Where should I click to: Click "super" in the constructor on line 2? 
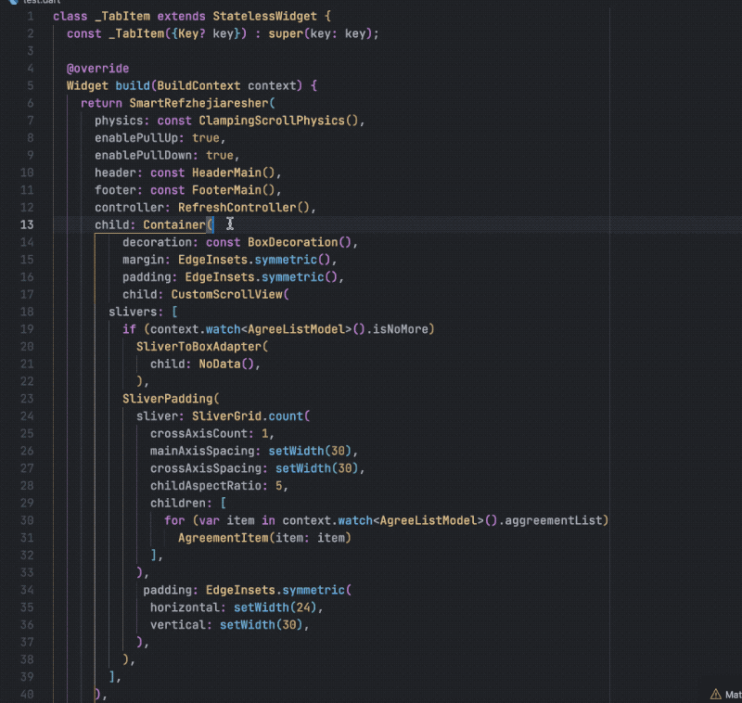point(286,33)
